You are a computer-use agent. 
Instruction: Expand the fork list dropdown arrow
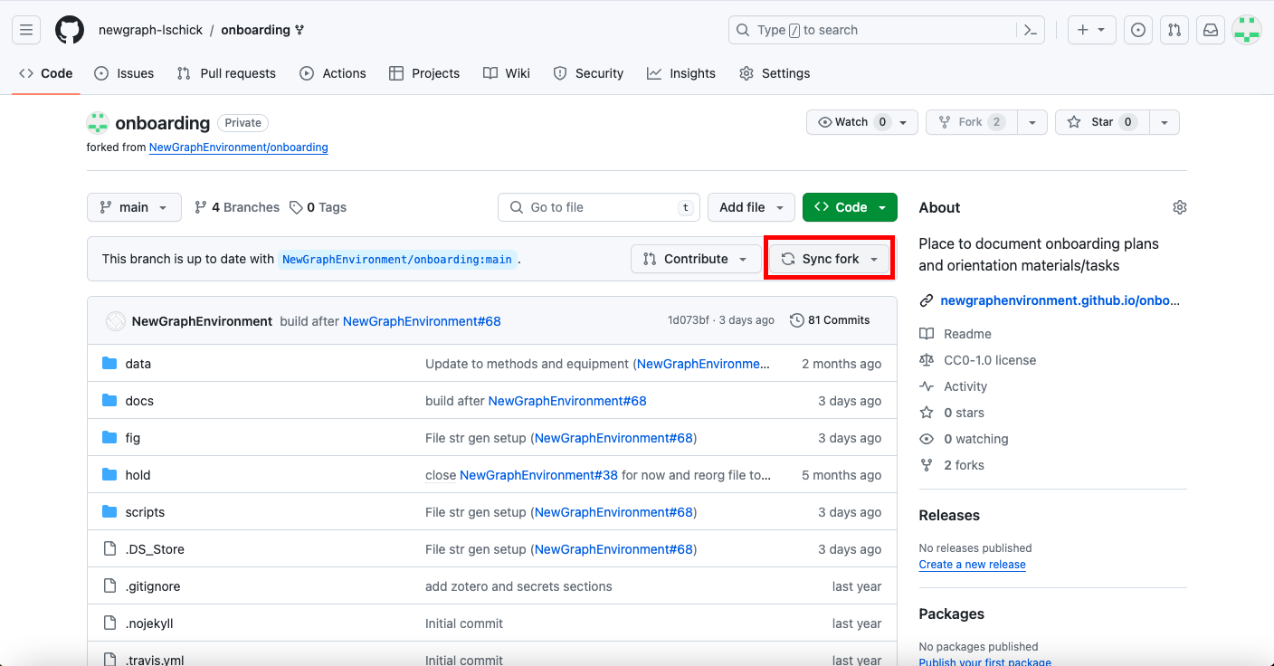(1032, 122)
